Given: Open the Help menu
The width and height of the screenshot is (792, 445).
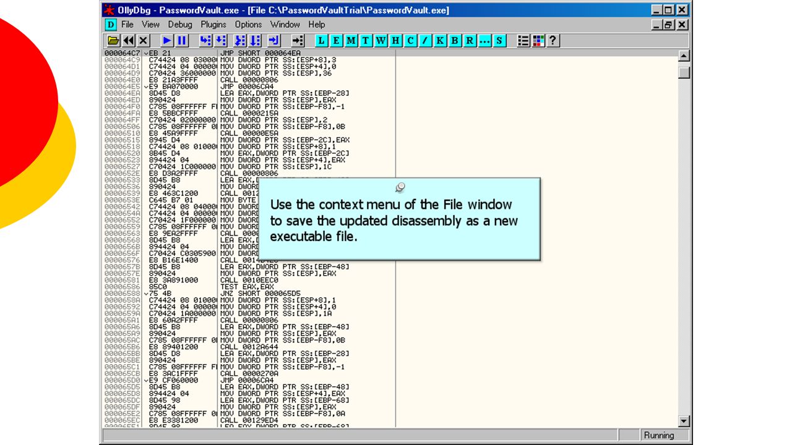Looking at the screenshot, I should pos(317,25).
